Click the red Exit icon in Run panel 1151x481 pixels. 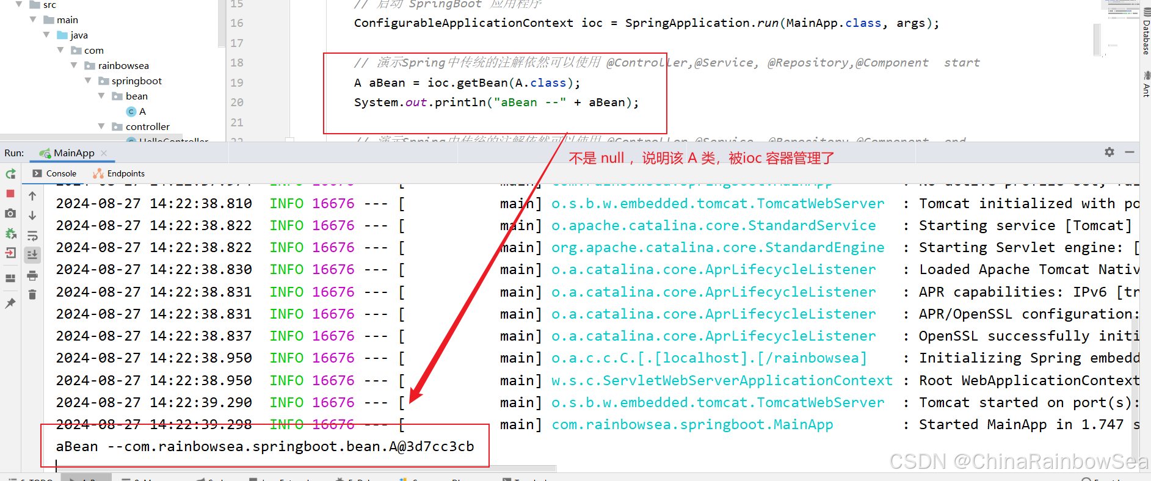coord(10,253)
